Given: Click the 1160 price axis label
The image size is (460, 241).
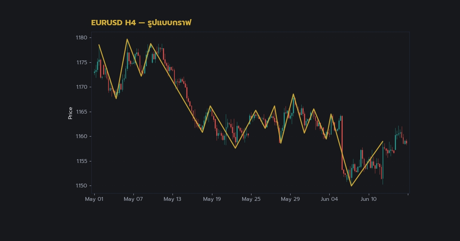Looking at the screenshot, I should (x=82, y=136).
